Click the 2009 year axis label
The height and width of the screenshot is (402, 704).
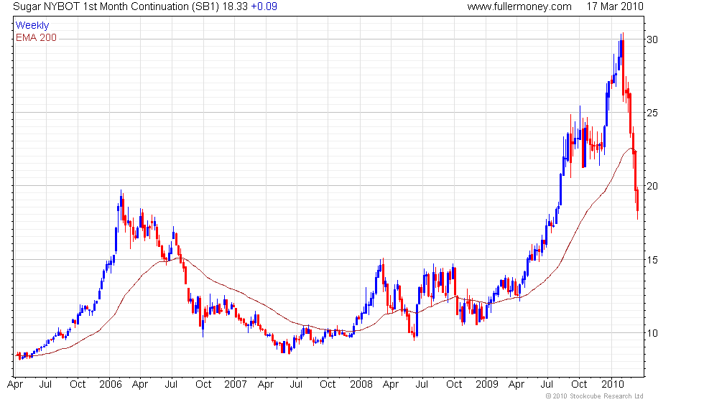[x=487, y=384]
